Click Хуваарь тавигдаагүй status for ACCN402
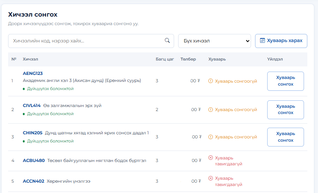The height and width of the screenshot is (193, 318). click(229, 182)
